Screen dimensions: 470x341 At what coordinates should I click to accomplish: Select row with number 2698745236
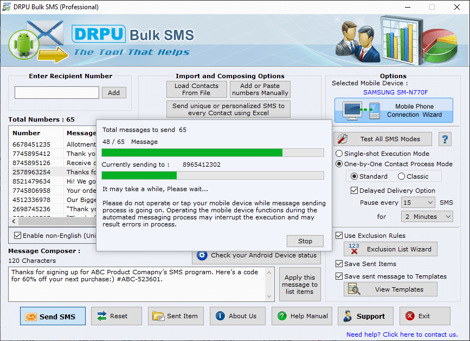click(53, 209)
